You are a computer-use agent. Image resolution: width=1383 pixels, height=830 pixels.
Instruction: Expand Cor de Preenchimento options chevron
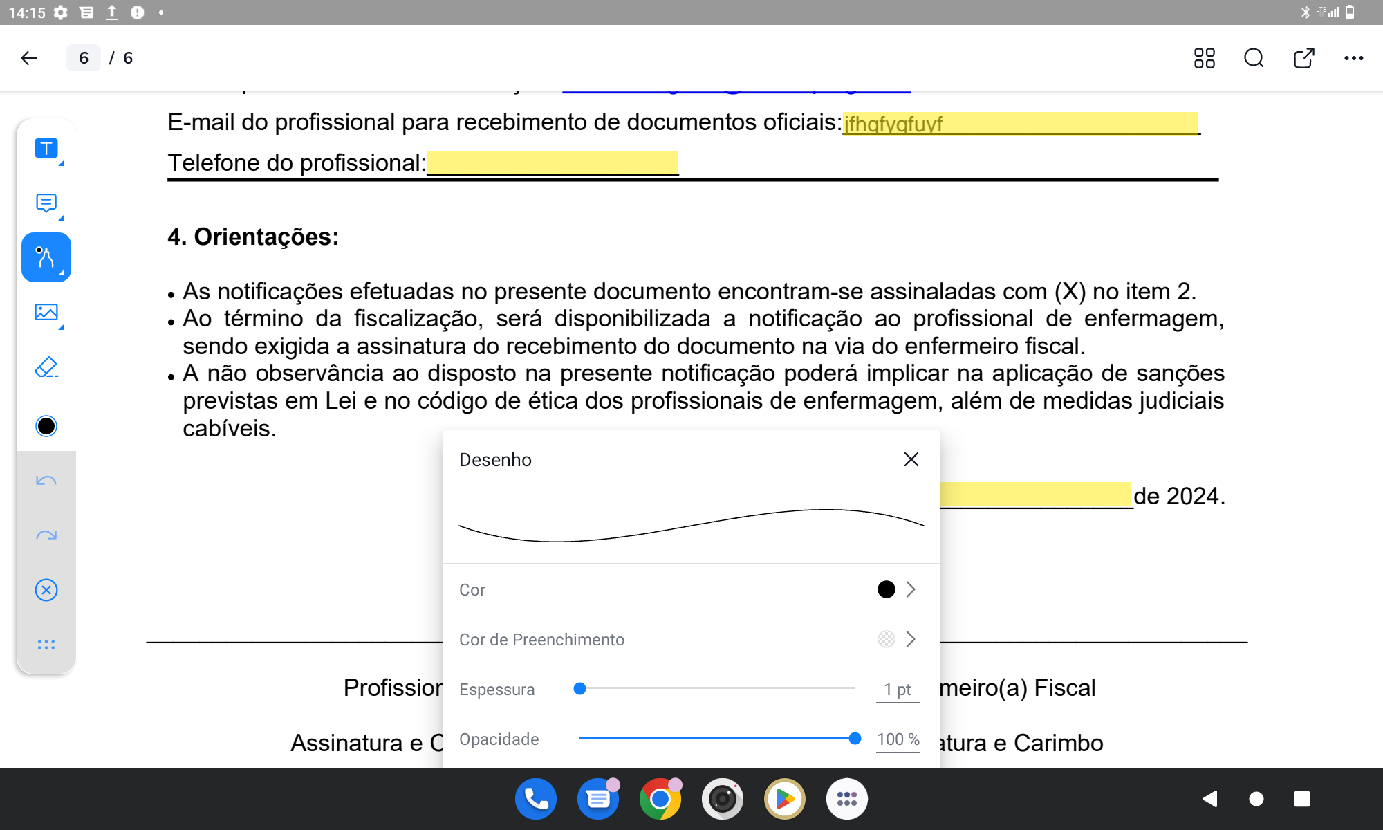click(911, 639)
